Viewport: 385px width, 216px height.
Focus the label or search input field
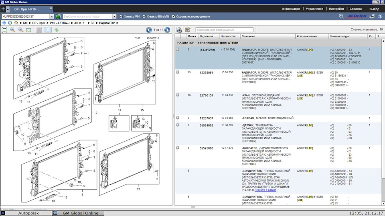pyautogui.click(x=87, y=16)
